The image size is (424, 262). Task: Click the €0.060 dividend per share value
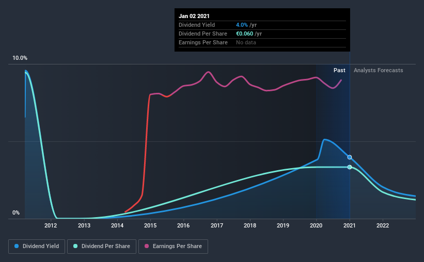(244, 34)
